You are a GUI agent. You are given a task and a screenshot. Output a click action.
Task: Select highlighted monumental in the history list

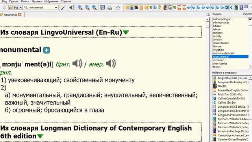tap(230, 57)
